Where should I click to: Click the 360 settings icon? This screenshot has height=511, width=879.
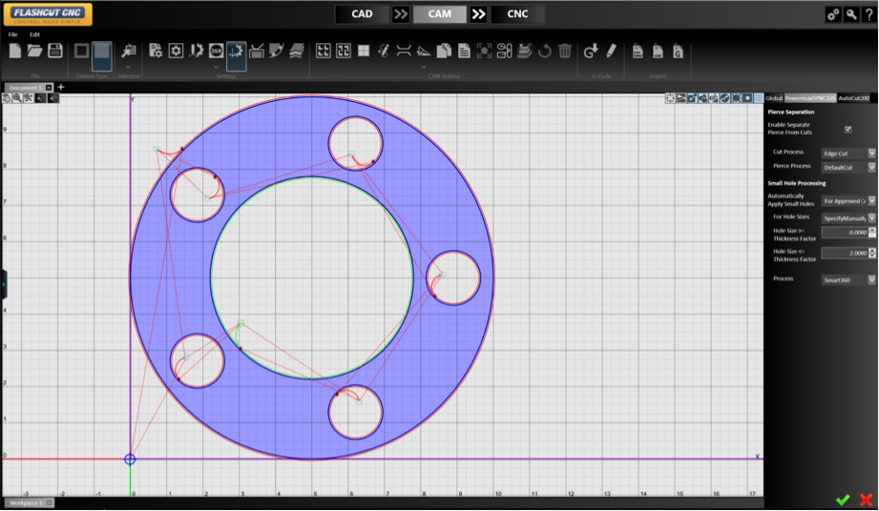coord(216,51)
